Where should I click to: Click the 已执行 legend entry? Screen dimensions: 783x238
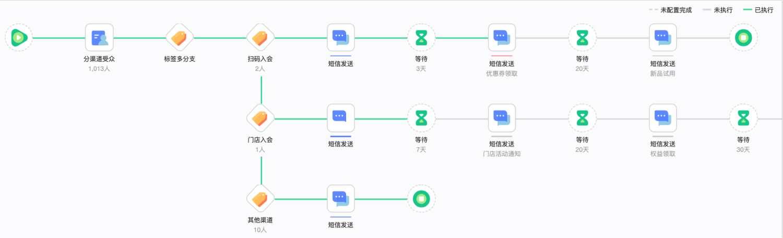coord(758,10)
